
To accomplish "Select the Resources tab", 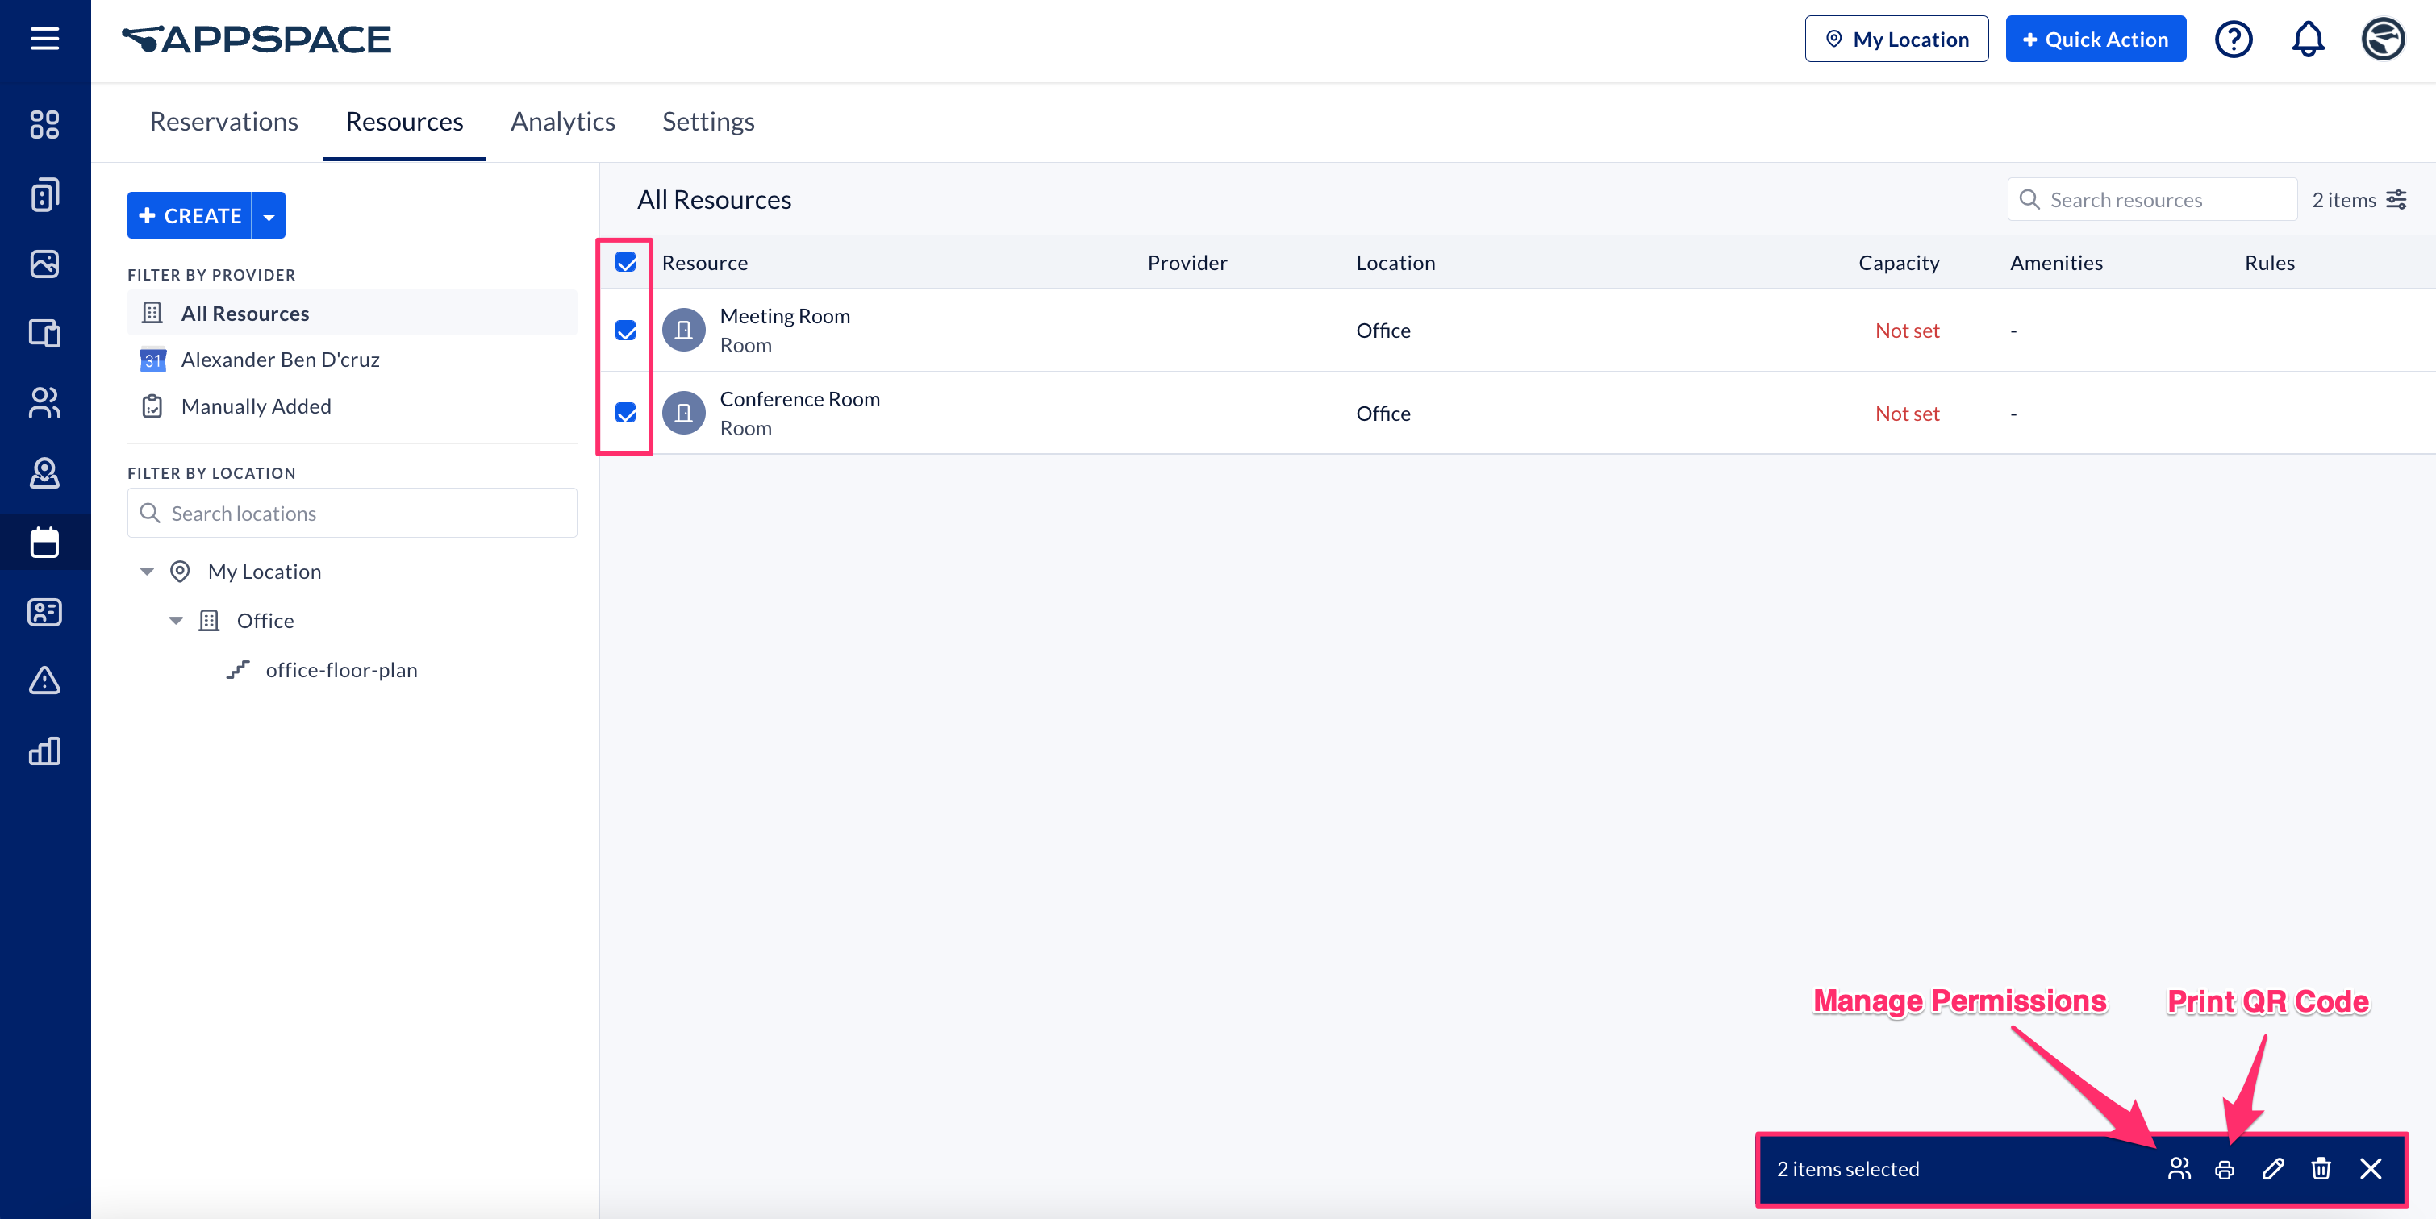I will (404, 121).
